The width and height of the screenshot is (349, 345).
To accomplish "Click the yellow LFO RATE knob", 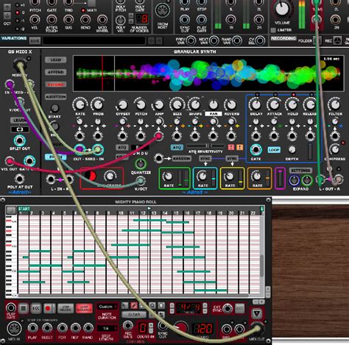I will click(230, 176).
